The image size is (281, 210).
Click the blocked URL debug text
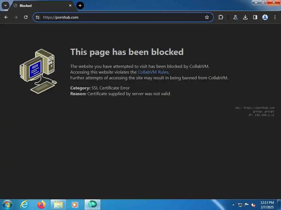[255, 108]
